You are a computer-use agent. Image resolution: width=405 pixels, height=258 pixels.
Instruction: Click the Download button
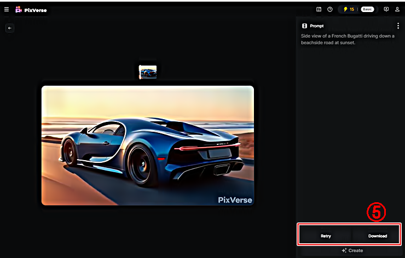378,236
